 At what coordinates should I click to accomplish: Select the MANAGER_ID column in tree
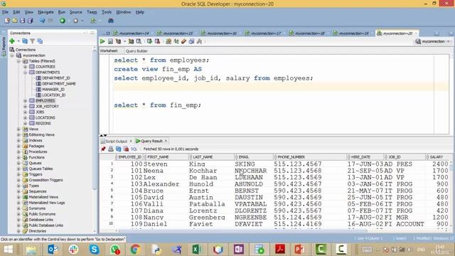point(53,90)
